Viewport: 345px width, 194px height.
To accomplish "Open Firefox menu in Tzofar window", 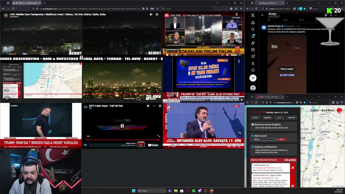I will (342, 102).
